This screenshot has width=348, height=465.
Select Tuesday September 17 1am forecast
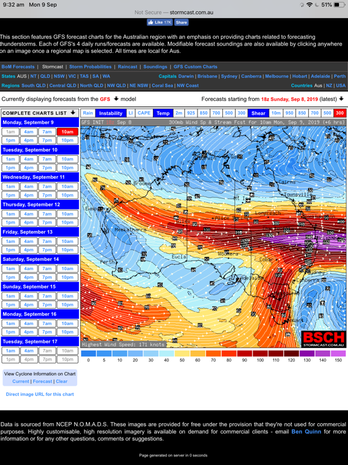pos(10,351)
